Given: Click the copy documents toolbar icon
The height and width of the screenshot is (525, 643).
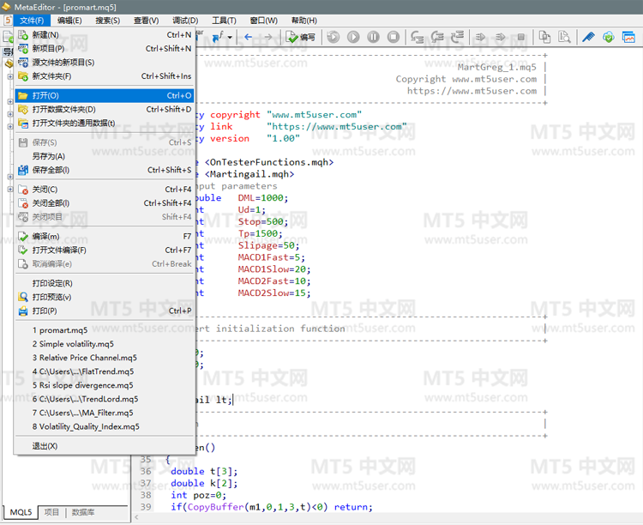Looking at the screenshot, I should pos(544,38).
